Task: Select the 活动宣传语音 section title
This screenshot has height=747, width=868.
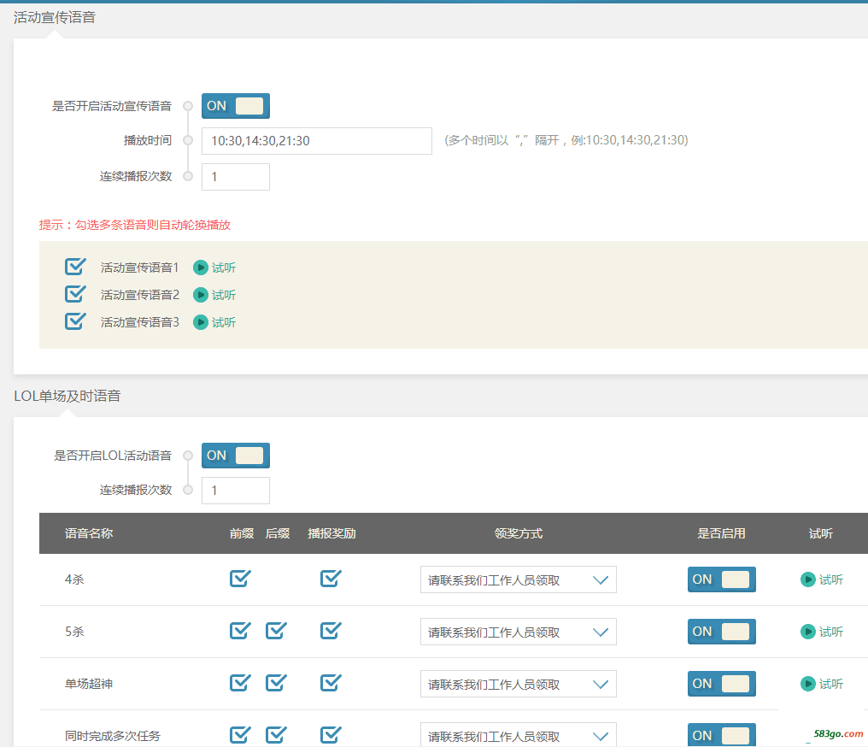Action: point(55,17)
